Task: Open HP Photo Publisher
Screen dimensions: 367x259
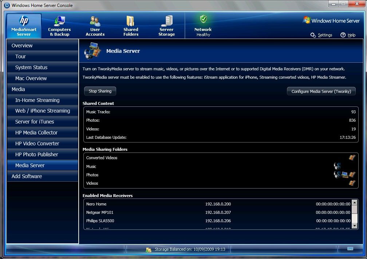Action: (x=42, y=154)
